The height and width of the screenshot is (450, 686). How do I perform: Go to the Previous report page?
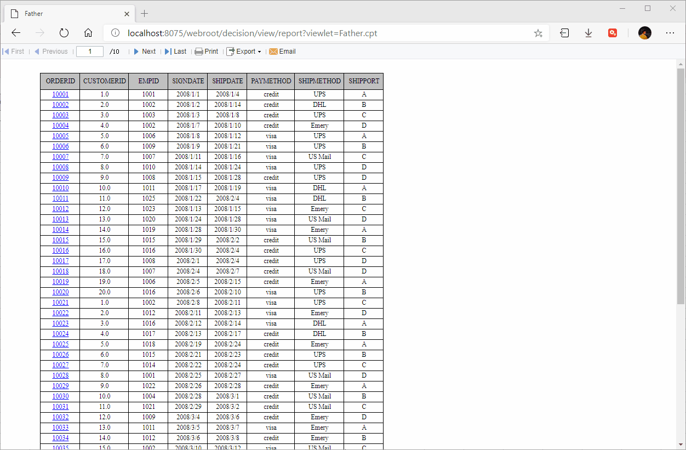51,52
